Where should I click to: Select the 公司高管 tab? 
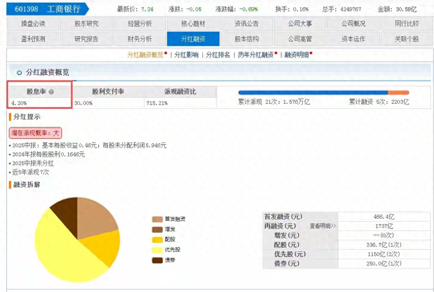(300, 38)
